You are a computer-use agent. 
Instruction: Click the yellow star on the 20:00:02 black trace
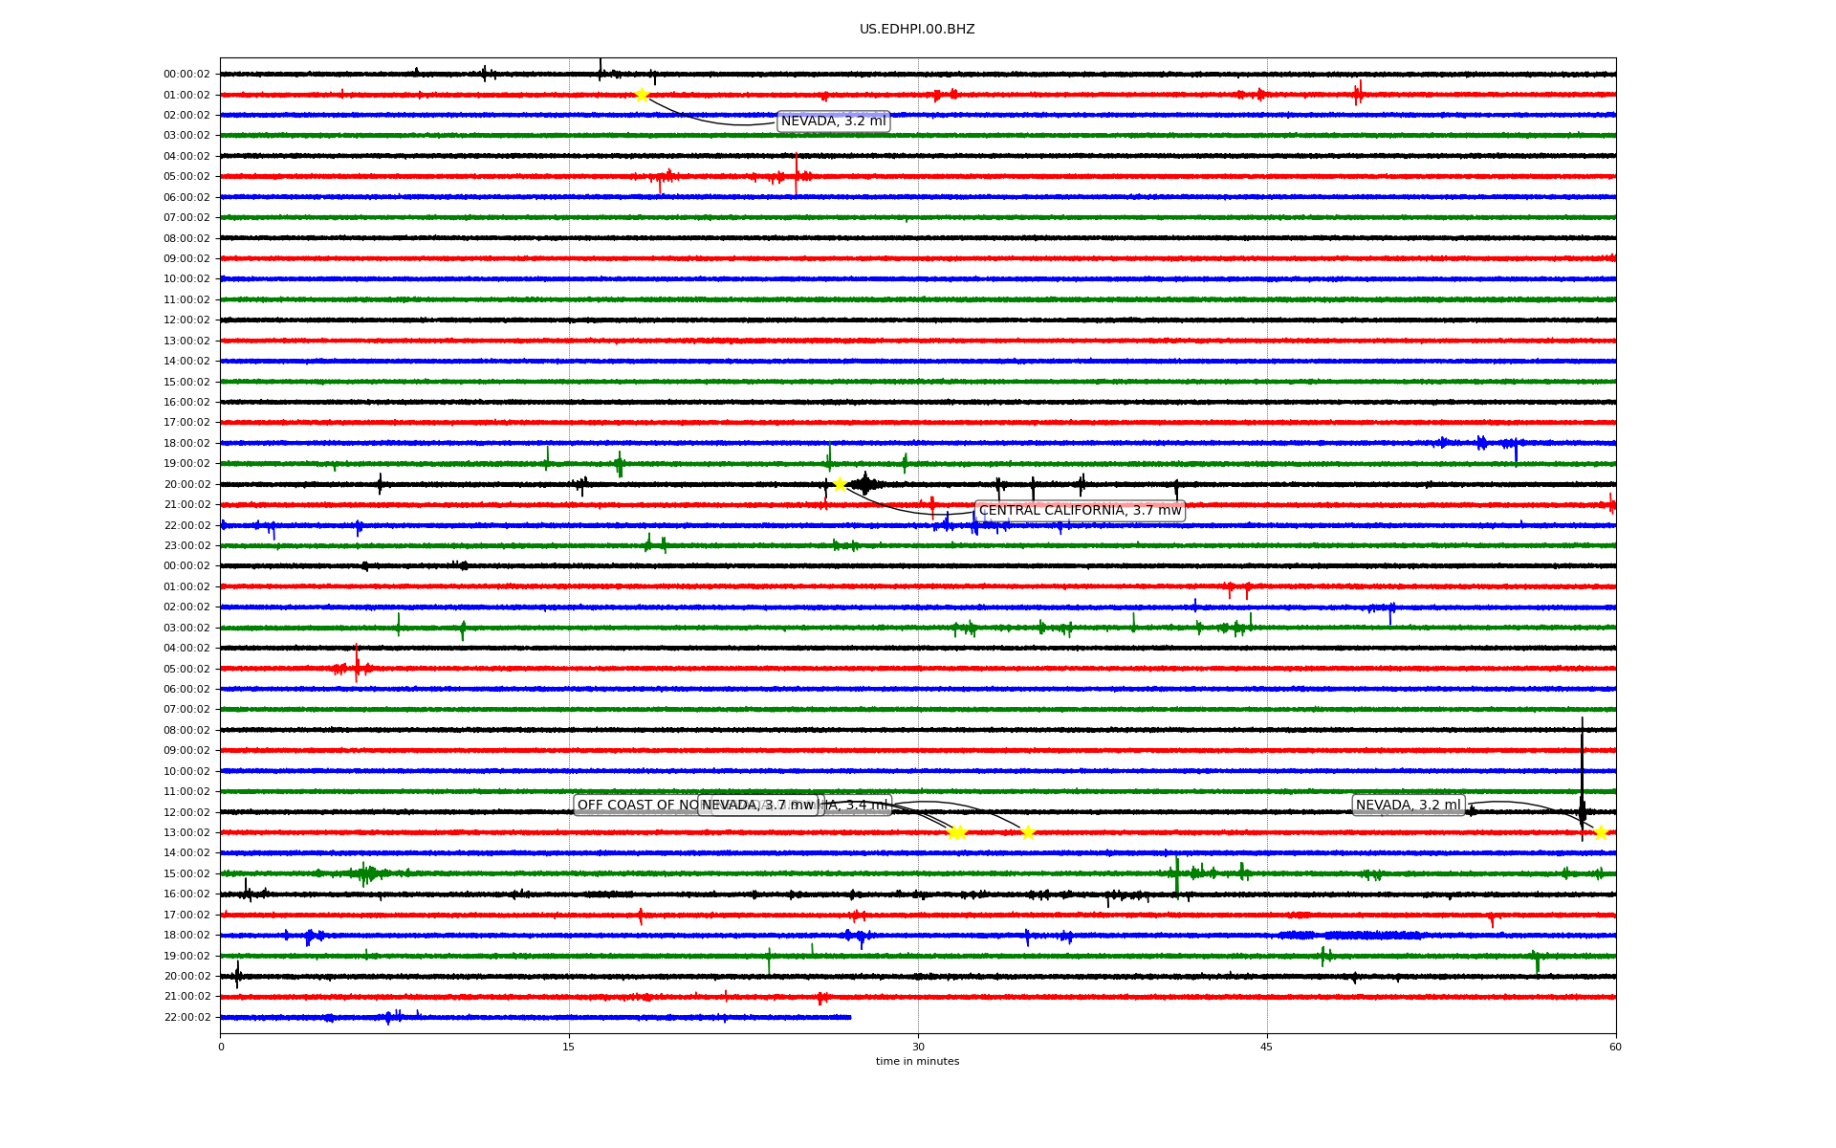click(x=839, y=484)
